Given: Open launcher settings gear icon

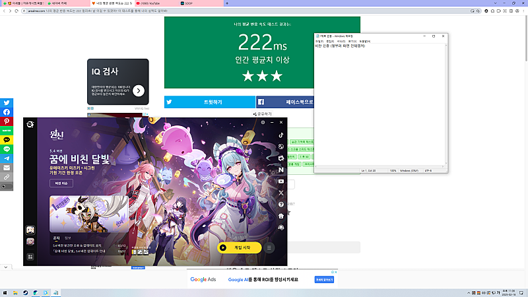Looking at the screenshot, I should [263, 122].
